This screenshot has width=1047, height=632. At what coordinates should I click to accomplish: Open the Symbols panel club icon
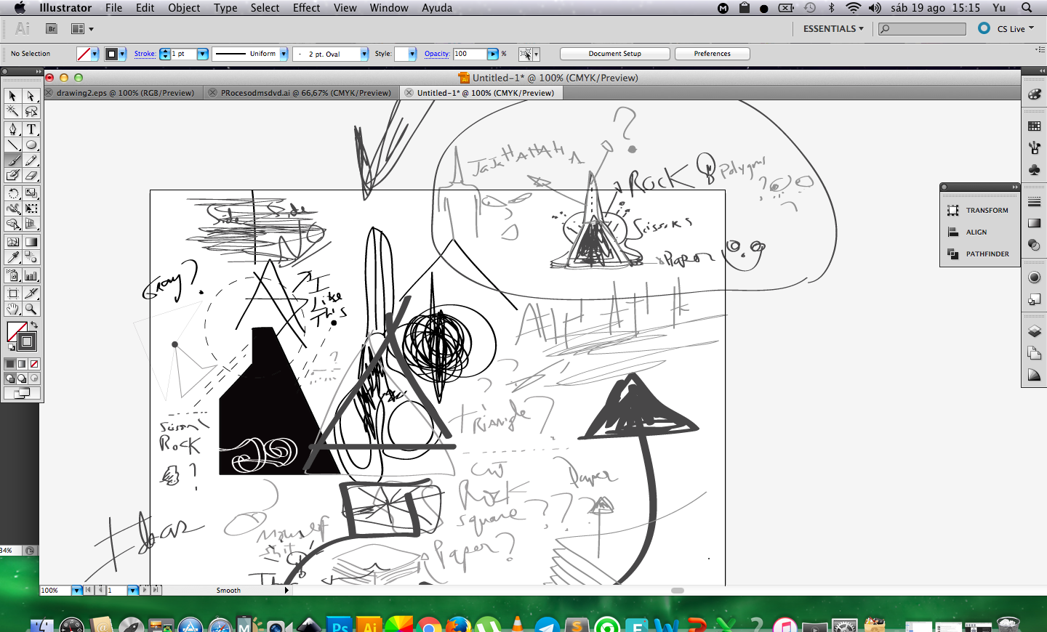tap(1034, 169)
